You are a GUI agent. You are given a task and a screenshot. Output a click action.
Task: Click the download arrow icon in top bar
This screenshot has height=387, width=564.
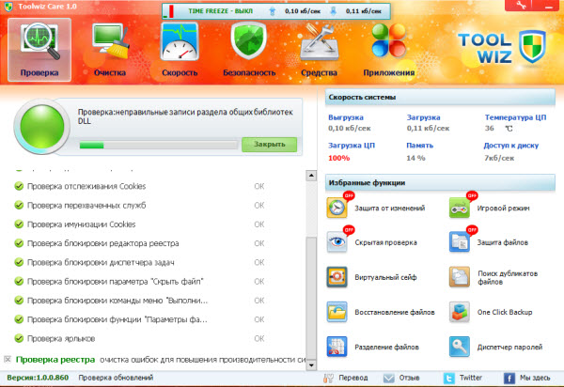click(x=334, y=11)
